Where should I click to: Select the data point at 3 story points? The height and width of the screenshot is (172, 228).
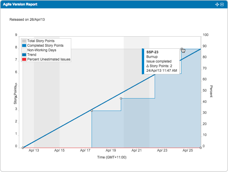[x=92, y=111]
